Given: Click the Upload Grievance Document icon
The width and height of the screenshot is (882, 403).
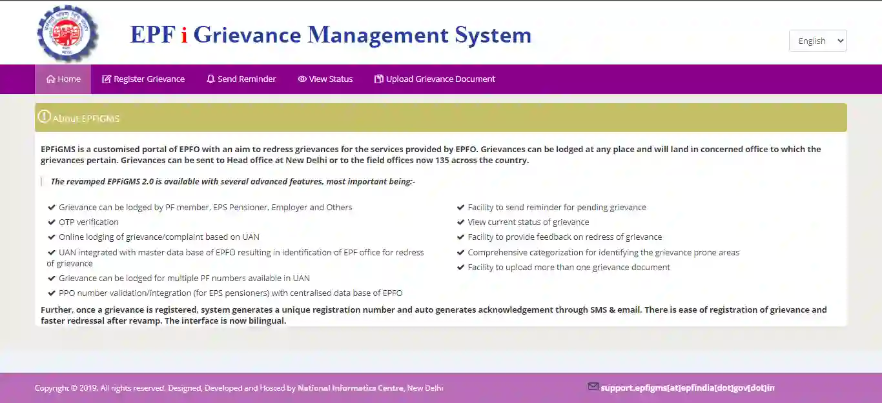Looking at the screenshot, I should [378, 79].
